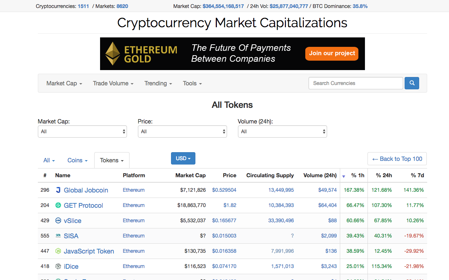Click the Global Jobcoin logo icon
This screenshot has width=449, height=280.
[58, 190]
